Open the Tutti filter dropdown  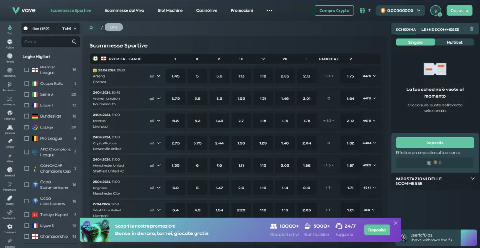69,29
